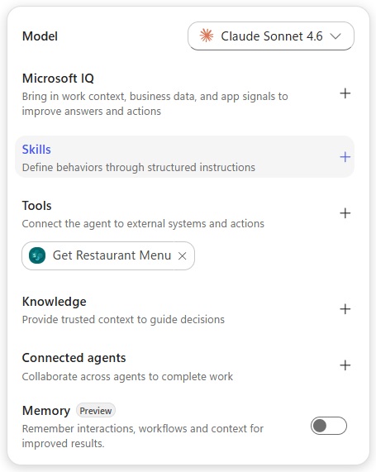Add a connected agent via its plus icon
Image resolution: width=376 pixels, height=472 pixels.
tap(345, 365)
